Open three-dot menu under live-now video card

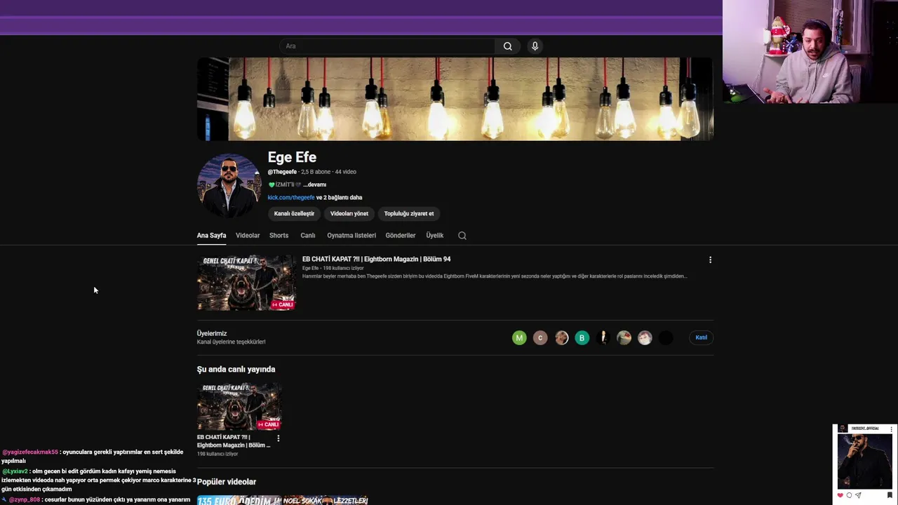click(278, 438)
